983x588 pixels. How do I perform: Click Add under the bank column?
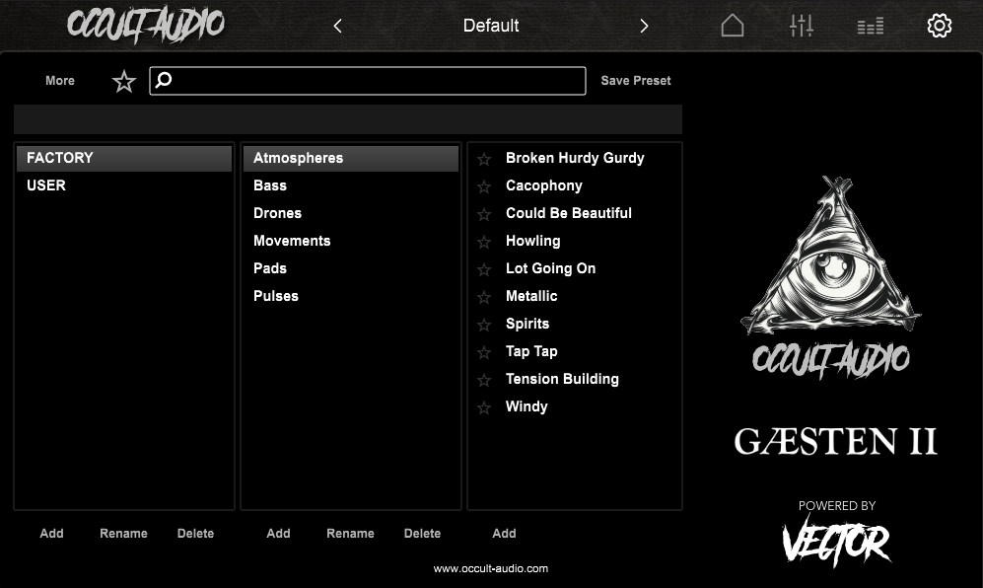(x=51, y=534)
